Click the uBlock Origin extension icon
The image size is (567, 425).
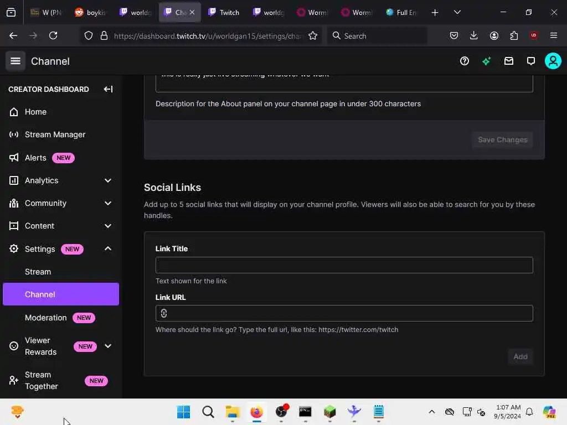point(534,35)
